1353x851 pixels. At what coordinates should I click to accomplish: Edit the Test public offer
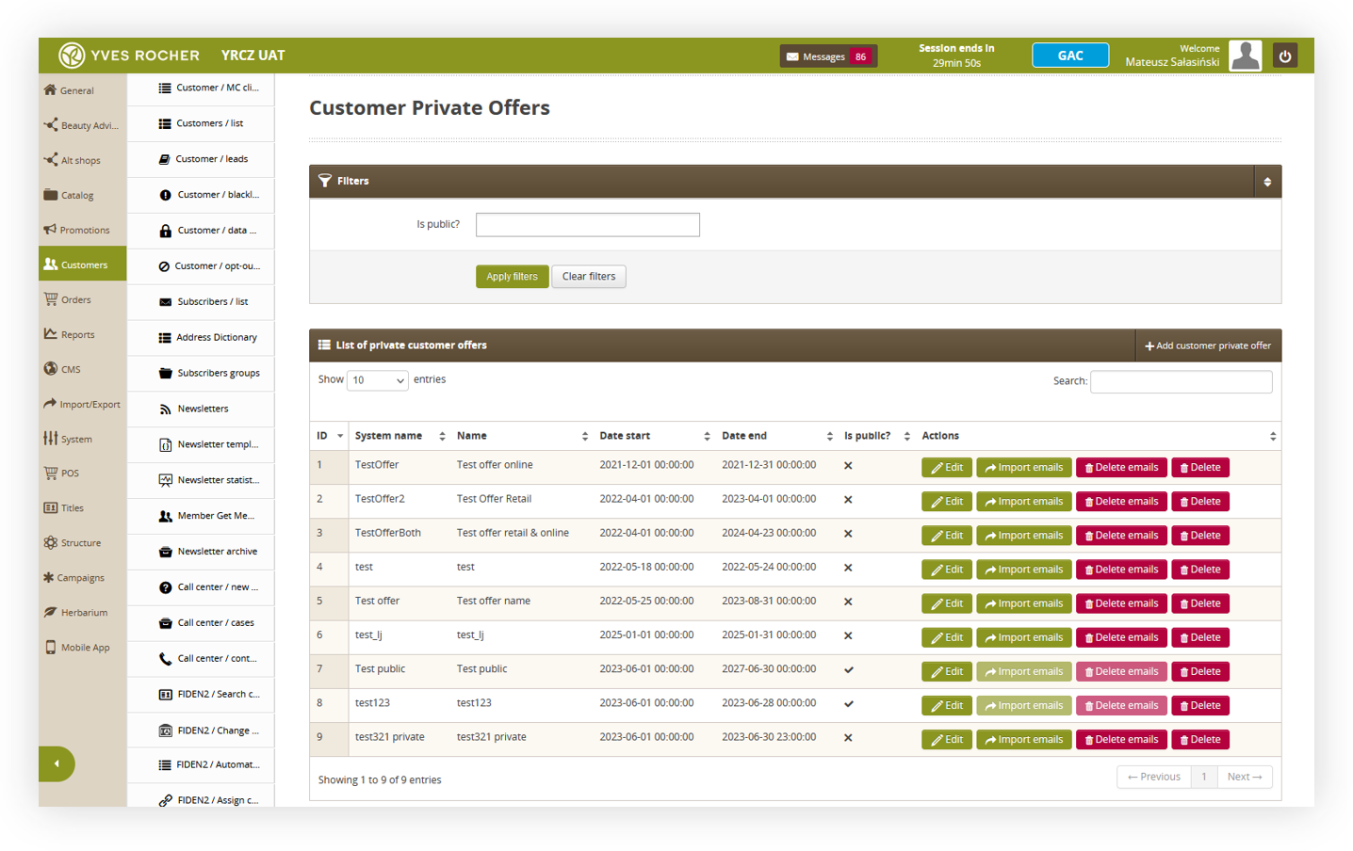947,671
